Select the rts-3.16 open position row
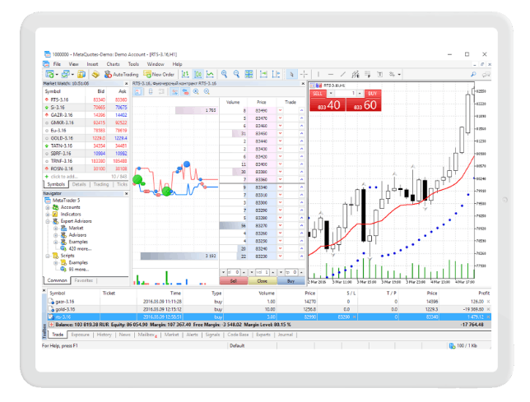This screenshot has height=402, width=530. (x=269, y=317)
